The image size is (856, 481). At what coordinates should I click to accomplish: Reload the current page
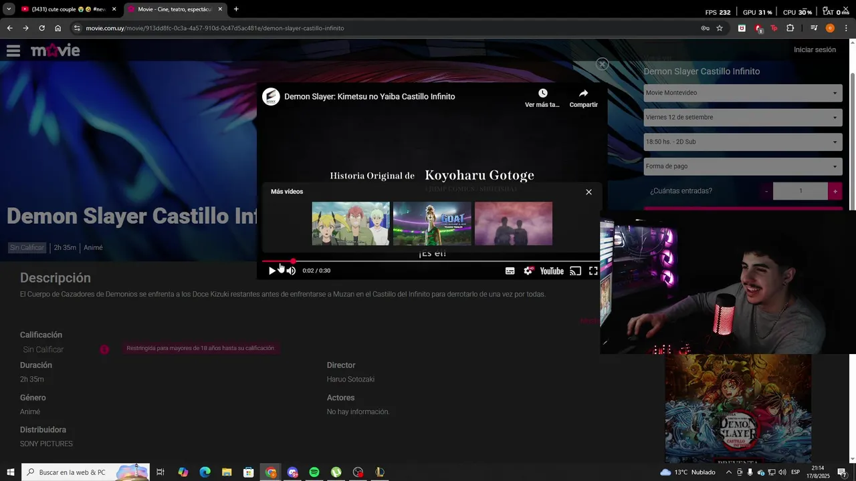(x=41, y=28)
